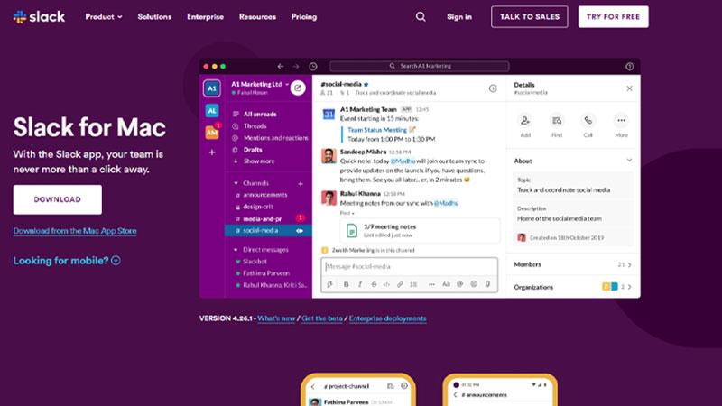Open Mentions and reactions
The image size is (722, 406).
tap(275, 138)
